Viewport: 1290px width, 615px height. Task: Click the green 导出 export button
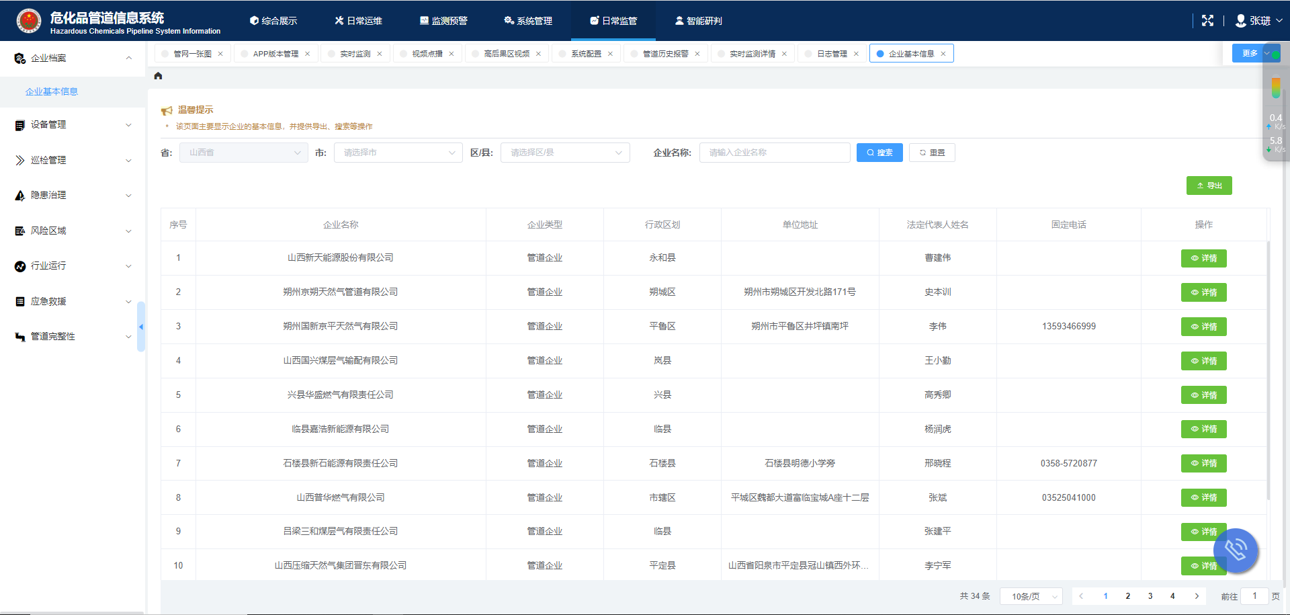1209,186
